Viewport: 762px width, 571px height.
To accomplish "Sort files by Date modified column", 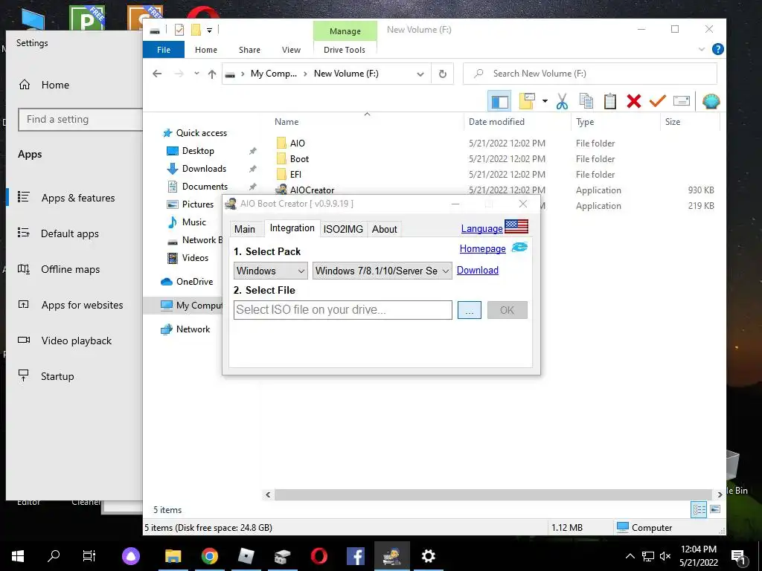I will pos(496,122).
